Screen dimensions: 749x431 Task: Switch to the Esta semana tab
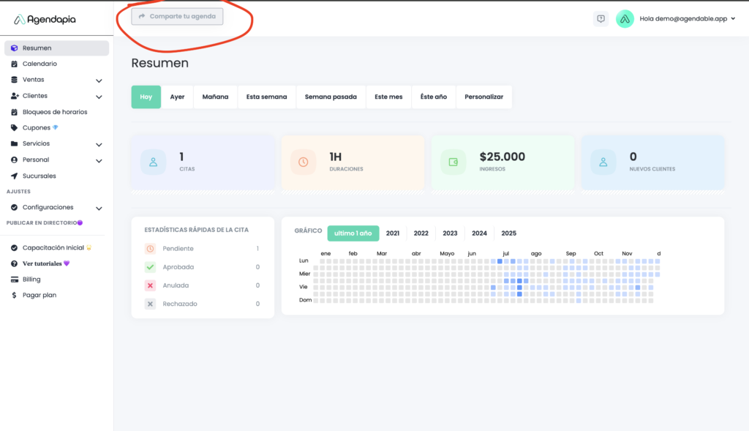tap(266, 97)
